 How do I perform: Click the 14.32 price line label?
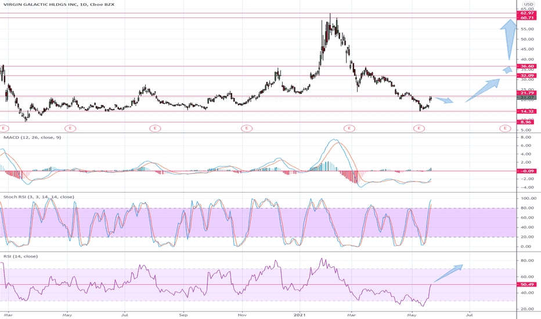[526, 111]
